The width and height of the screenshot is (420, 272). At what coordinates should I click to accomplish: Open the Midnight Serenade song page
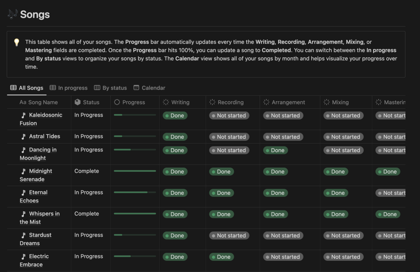coord(36,175)
